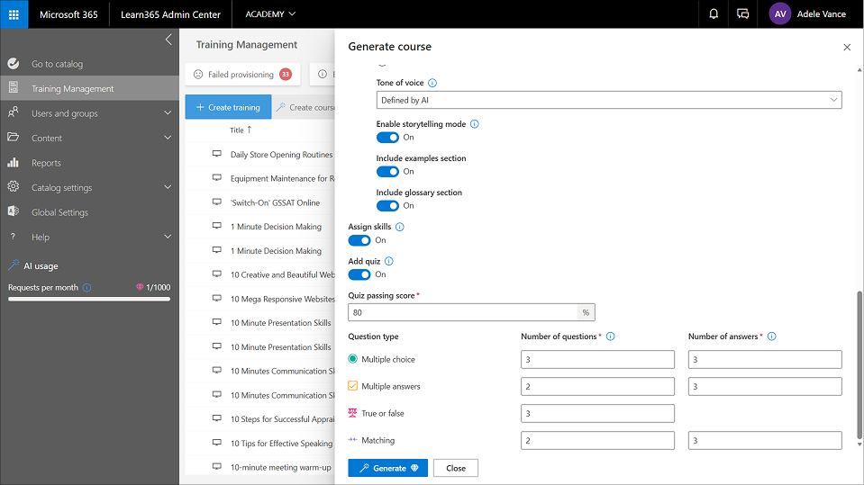Click the Microsoft 365 link
Screen dimensions: 864x485
point(68,14)
